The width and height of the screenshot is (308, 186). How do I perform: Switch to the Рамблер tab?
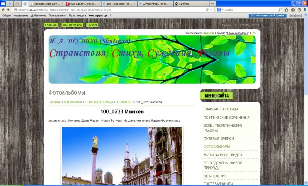coord(191,4)
